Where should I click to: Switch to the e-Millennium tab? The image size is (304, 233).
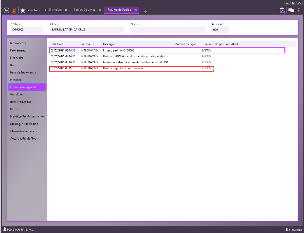click(53, 10)
